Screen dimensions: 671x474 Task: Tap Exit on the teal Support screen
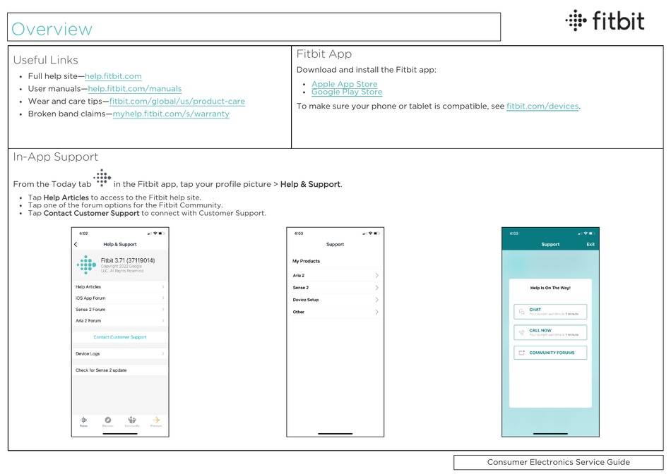590,245
